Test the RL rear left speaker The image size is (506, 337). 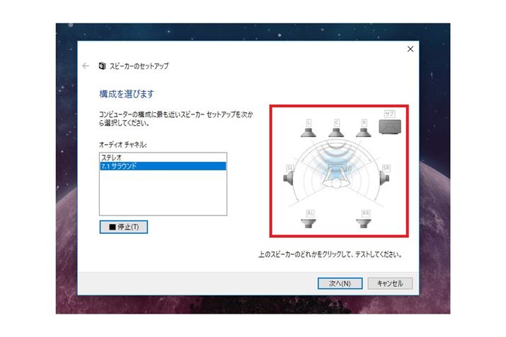point(309,220)
